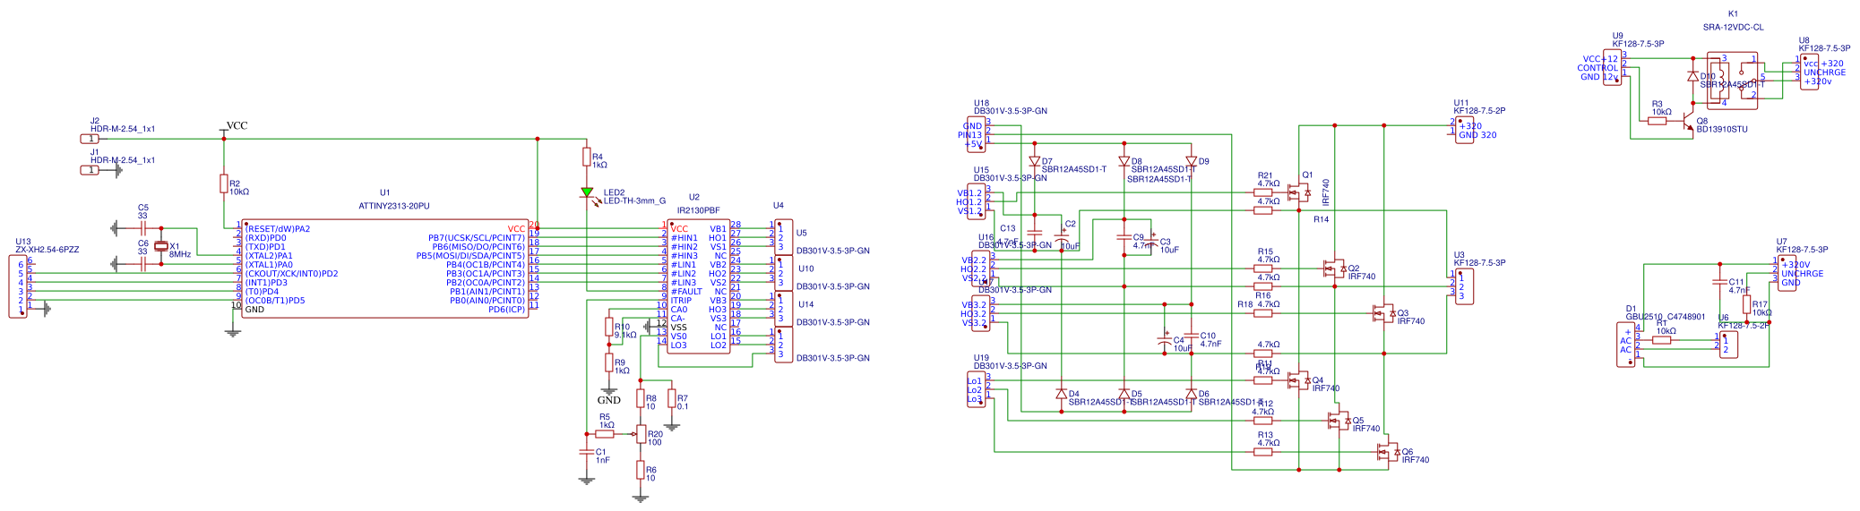Screen dimensions: 1860x511
Task: Click capacitor C1 1nF
Action: tap(587, 452)
